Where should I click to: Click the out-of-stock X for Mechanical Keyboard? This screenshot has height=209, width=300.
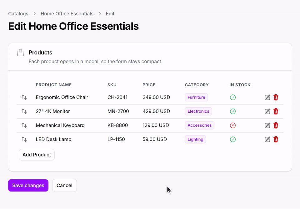pos(232,125)
